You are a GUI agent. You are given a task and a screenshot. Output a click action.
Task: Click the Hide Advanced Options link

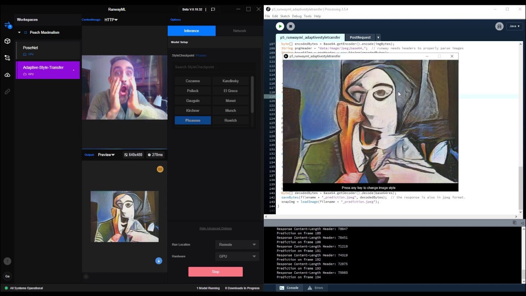coord(215,229)
